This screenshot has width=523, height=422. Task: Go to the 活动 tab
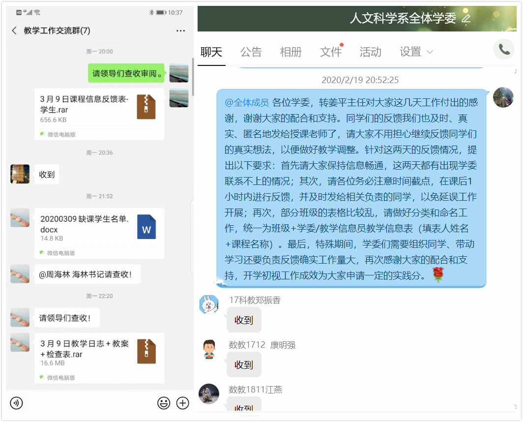[370, 52]
